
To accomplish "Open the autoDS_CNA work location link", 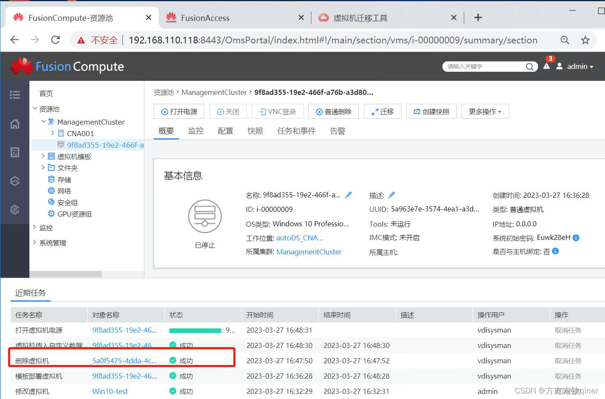I will click(x=300, y=238).
